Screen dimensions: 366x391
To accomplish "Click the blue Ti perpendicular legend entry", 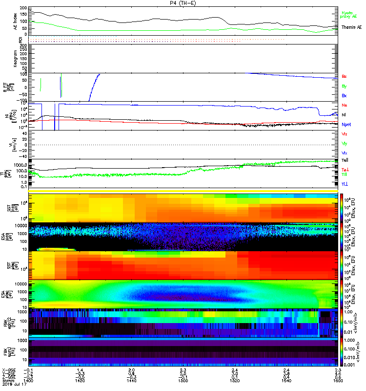I will [x=345, y=184].
